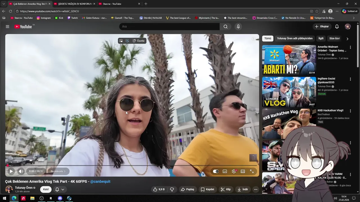Select the Size özel filter chip
360x202 pixels.
click(x=335, y=38)
